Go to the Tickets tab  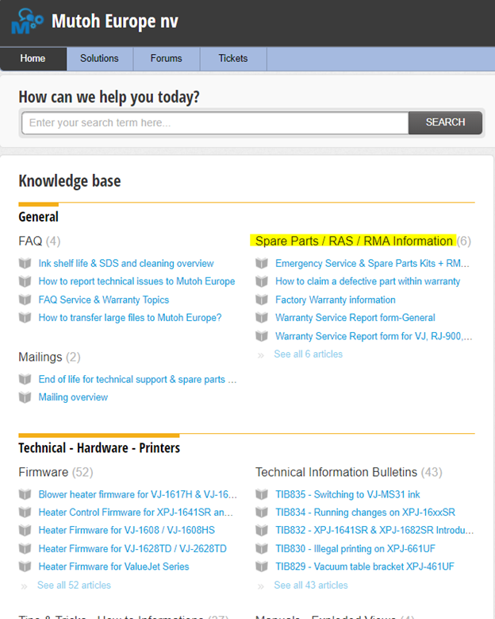[x=232, y=59]
